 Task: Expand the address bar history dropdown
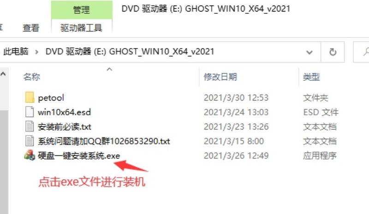click(309, 52)
